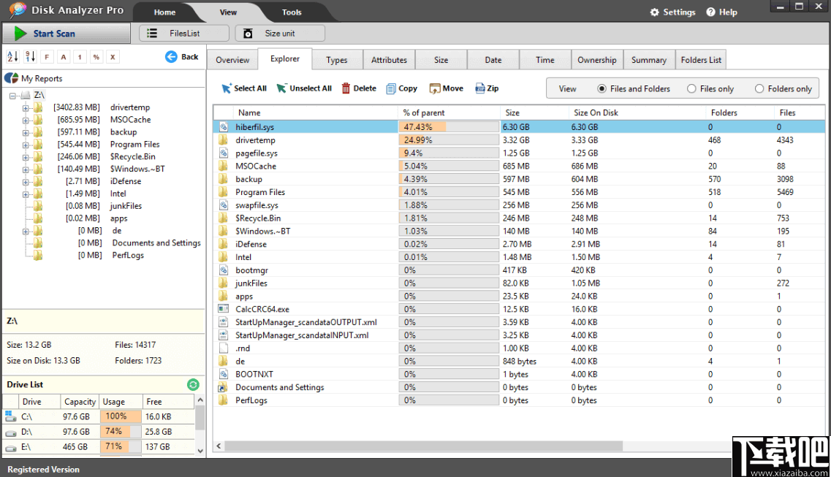This screenshot has height=477, width=831.
Task: Select the alphabetical A-Z sort icon
Action: [x=12, y=56]
